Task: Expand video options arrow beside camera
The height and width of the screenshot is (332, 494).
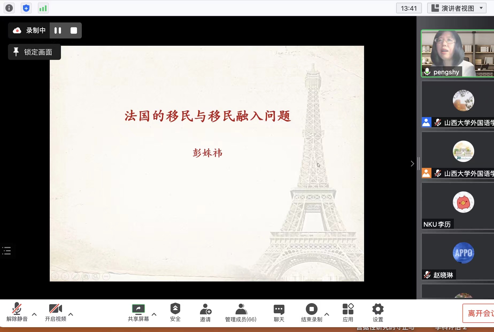Action: point(71,314)
